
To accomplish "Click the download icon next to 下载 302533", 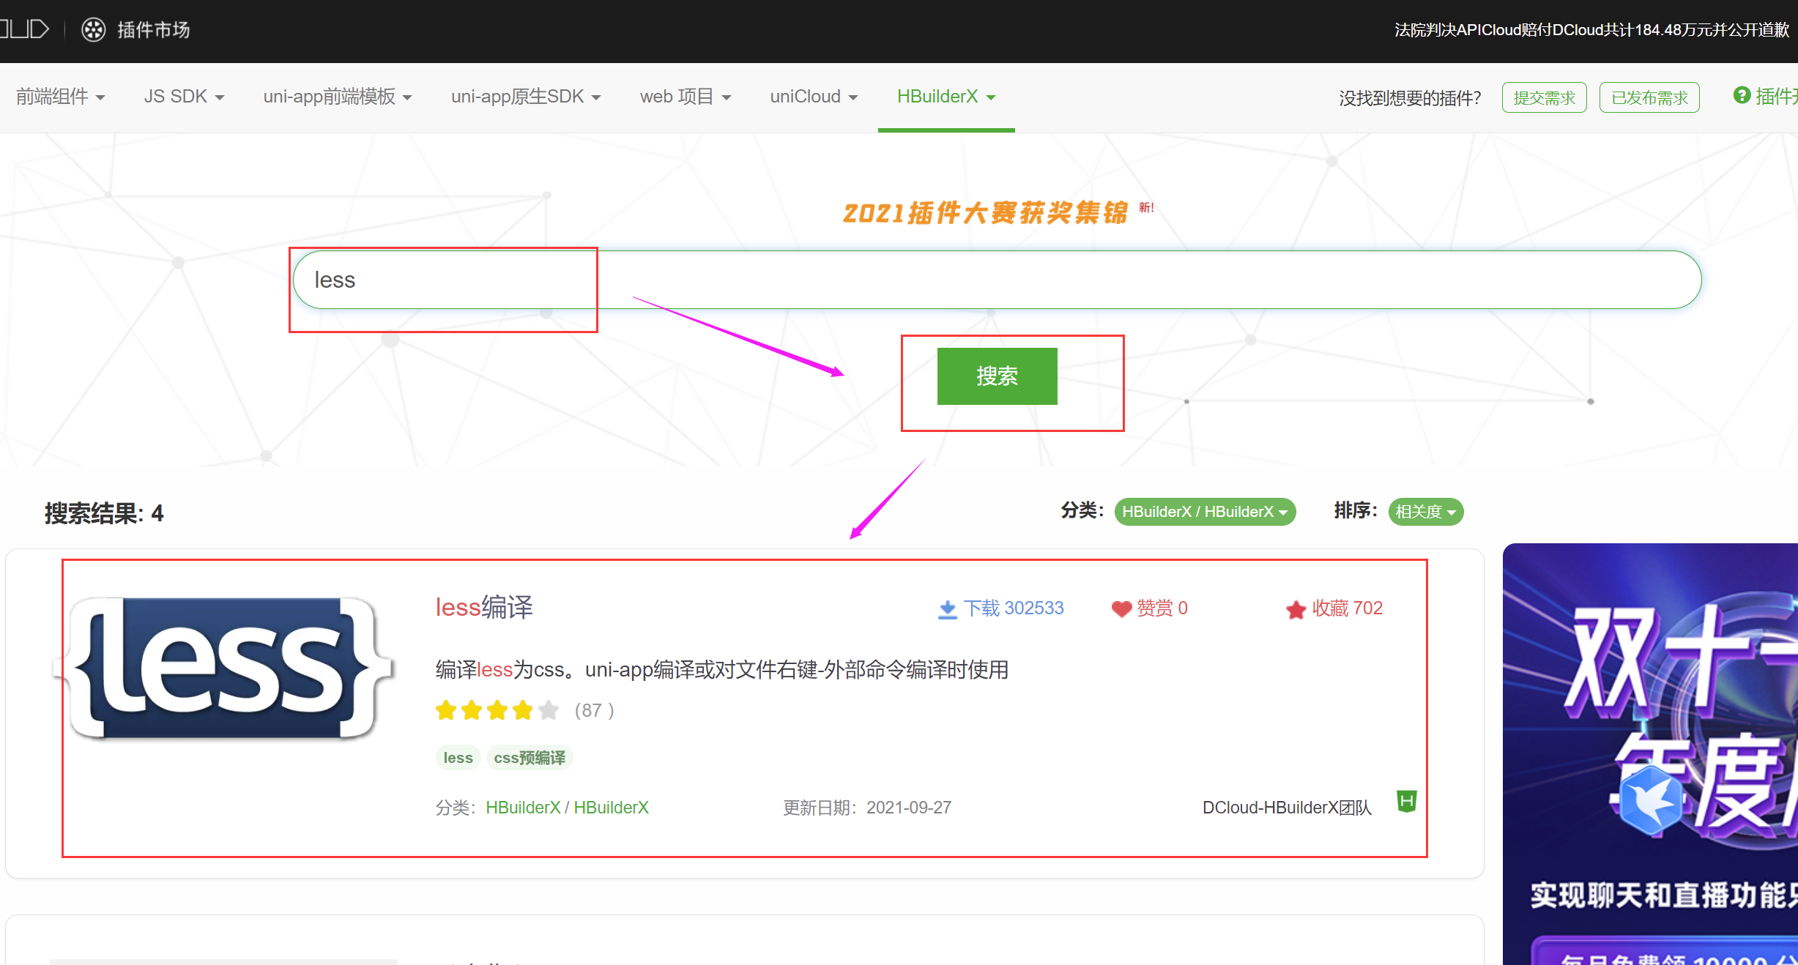I will tap(947, 609).
